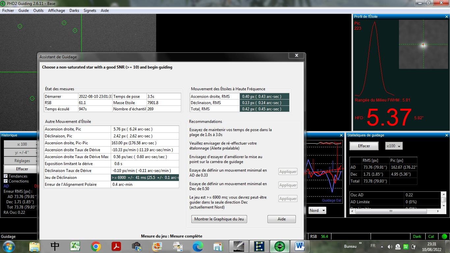Expand the Bureau toolbar chevron
Viewport: 450px width, 253px height.
pos(360,244)
